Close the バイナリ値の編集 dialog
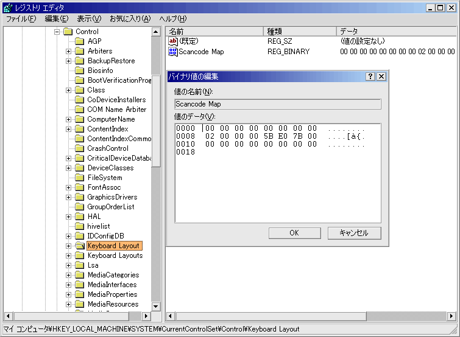This screenshot has height=337, width=460. coord(381,77)
